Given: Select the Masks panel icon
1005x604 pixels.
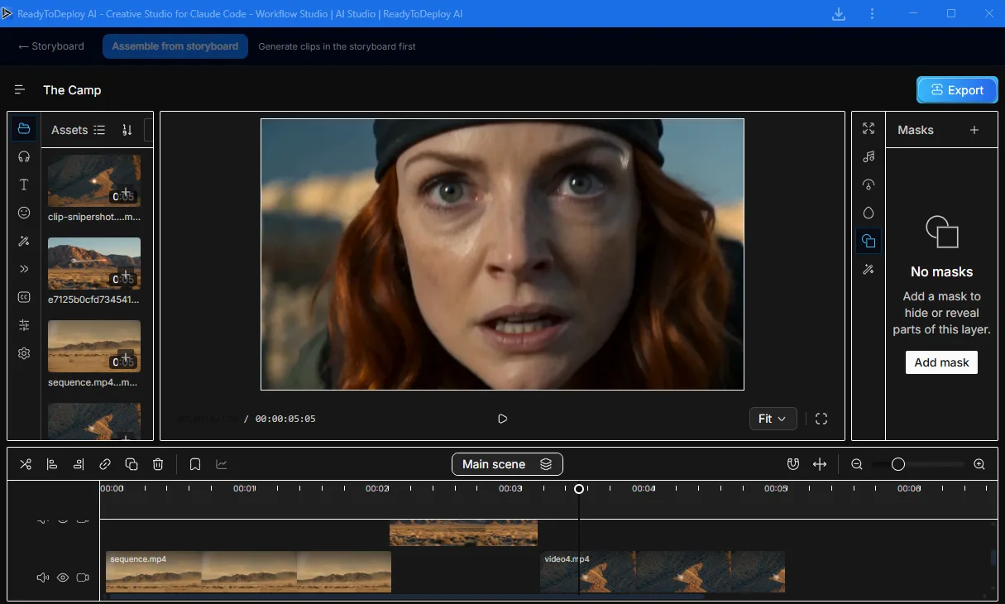Looking at the screenshot, I should pos(868,241).
